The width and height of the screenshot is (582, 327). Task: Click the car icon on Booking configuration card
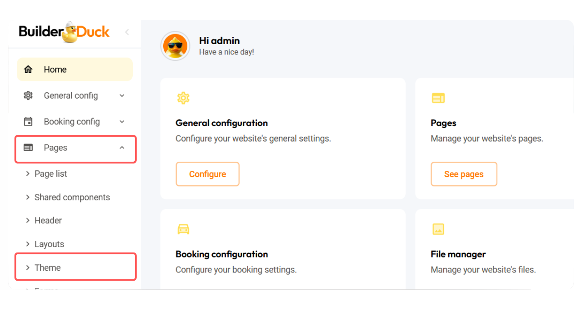pyautogui.click(x=183, y=229)
